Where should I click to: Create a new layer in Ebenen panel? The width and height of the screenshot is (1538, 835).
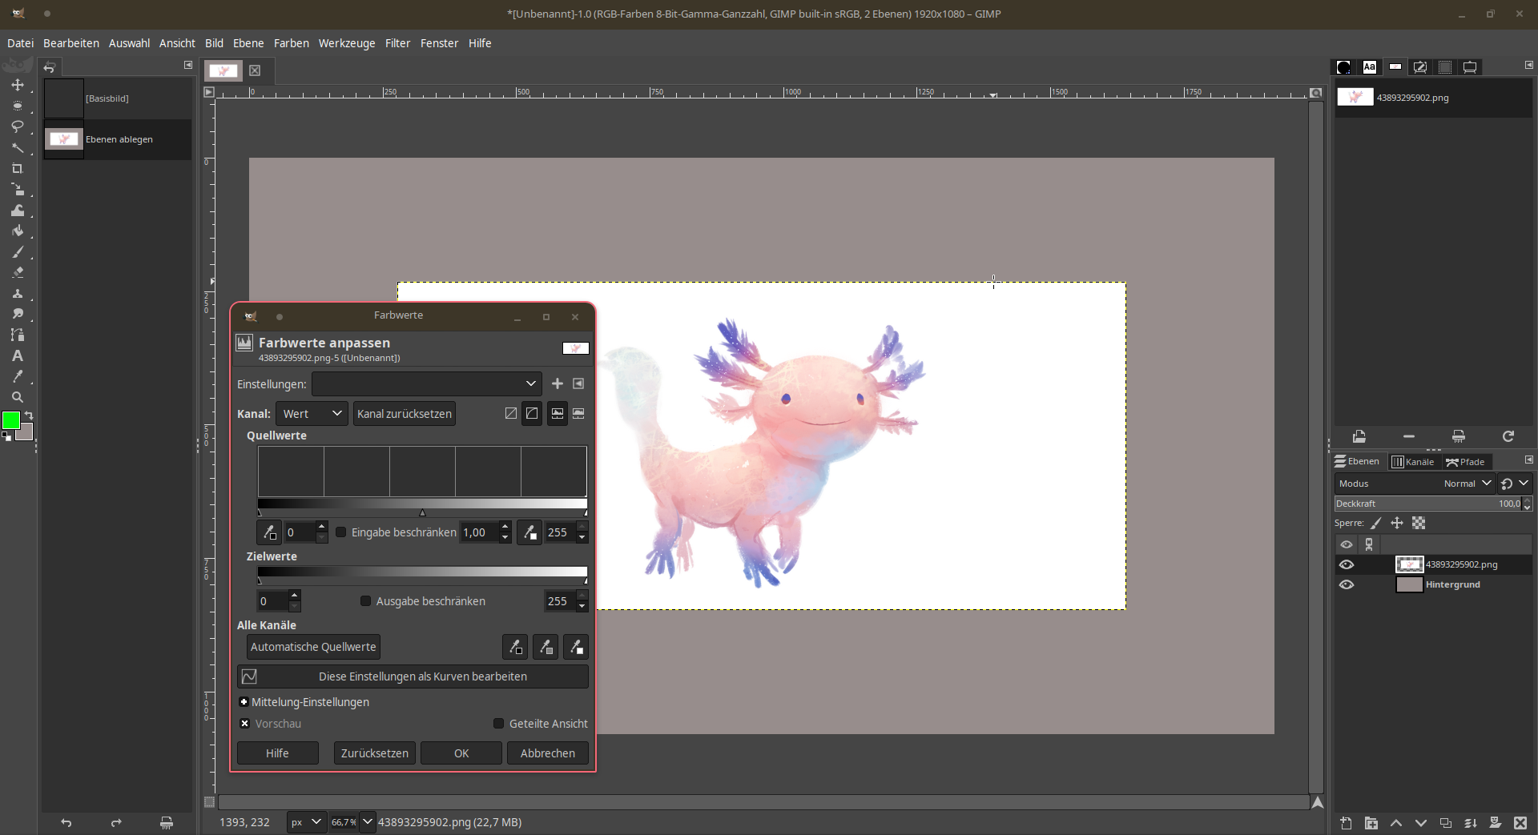1346,823
